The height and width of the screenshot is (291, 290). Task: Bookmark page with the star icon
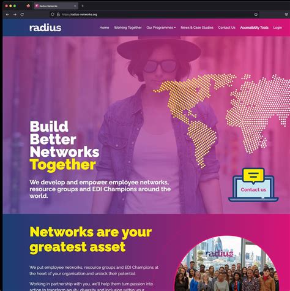(256, 15)
